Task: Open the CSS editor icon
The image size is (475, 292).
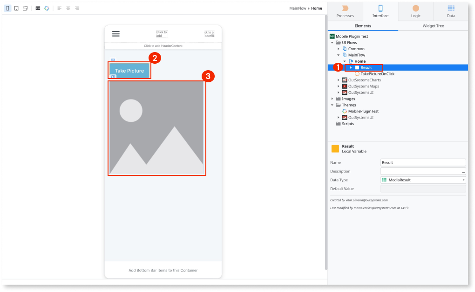Action: coord(38,8)
